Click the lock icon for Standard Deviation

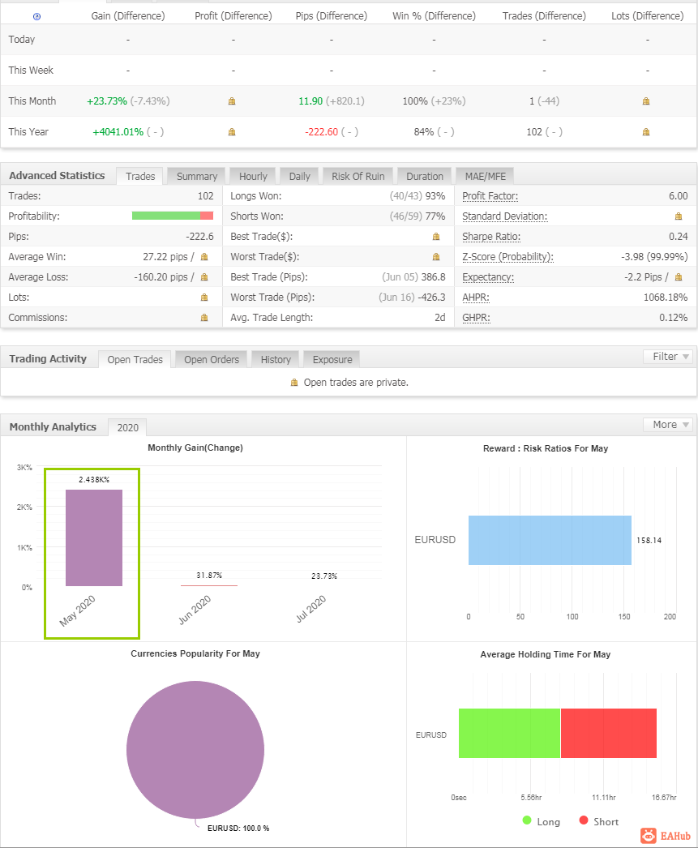pos(679,216)
